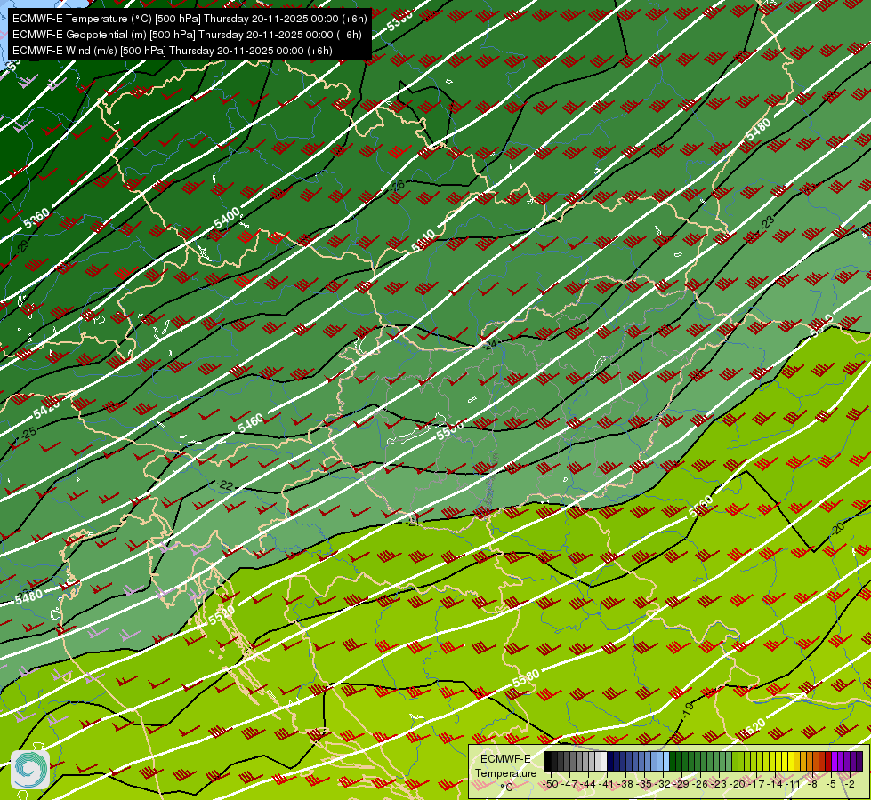Image resolution: width=871 pixels, height=800 pixels.
Task: Click the -32 legend tick label
Action: (x=663, y=784)
